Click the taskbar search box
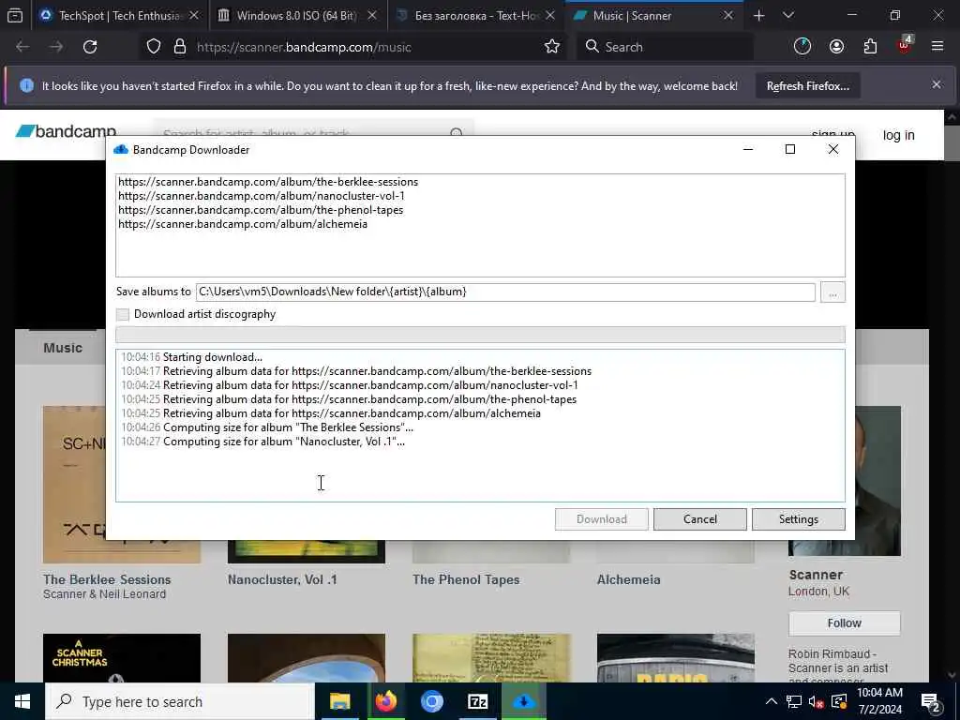The image size is (960, 720). 180,701
